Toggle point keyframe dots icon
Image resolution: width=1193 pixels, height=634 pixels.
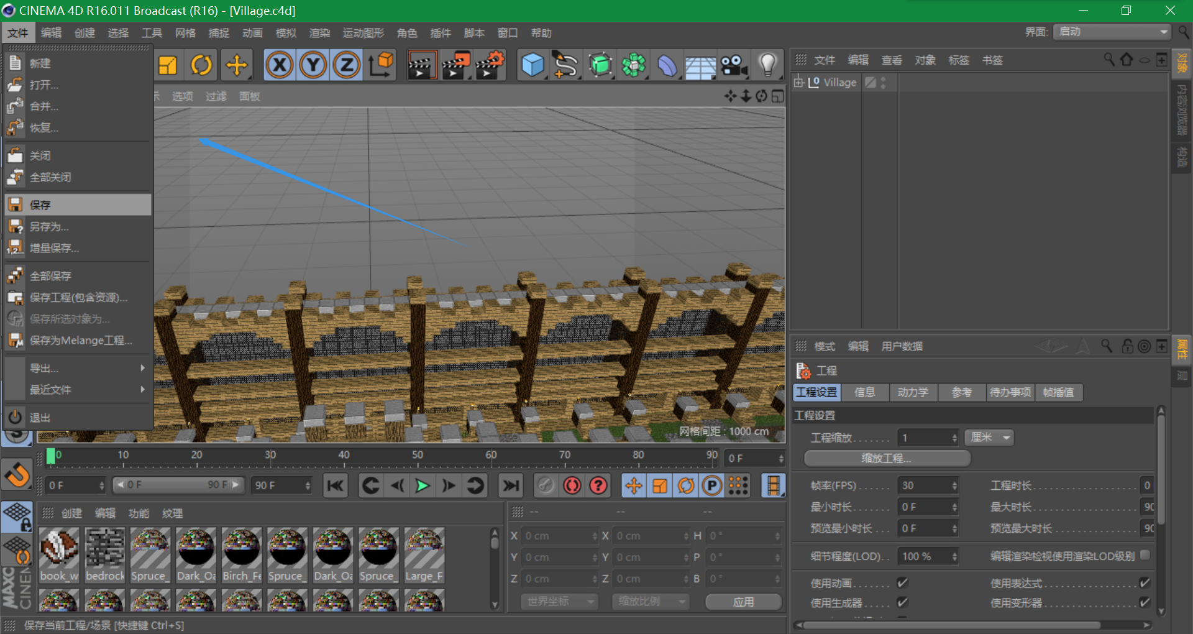tap(738, 485)
